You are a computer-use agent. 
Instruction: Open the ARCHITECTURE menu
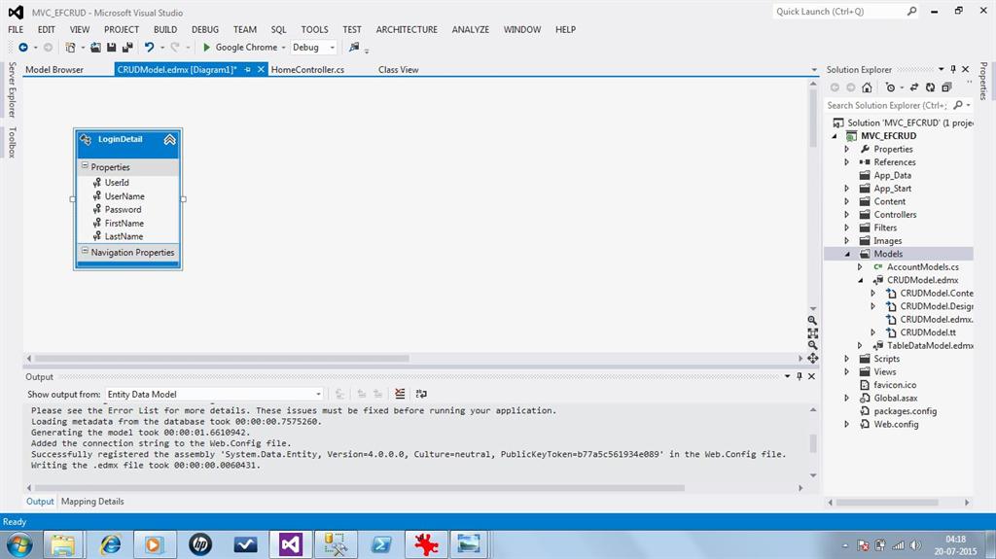click(407, 29)
